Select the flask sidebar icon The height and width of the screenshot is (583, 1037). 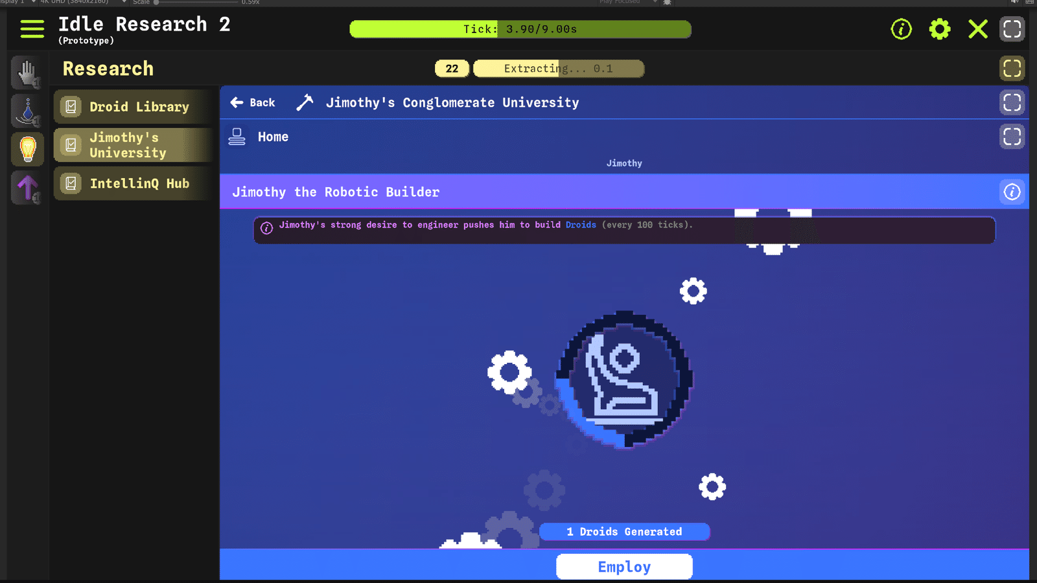tap(27, 111)
